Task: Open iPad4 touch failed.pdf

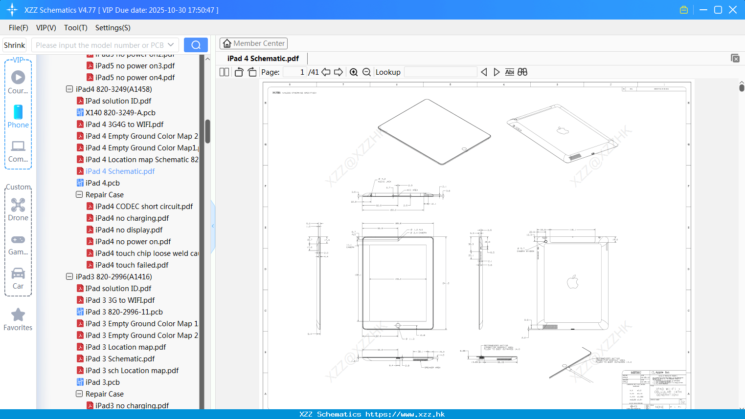Action: pyautogui.click(x=132, y=265)
